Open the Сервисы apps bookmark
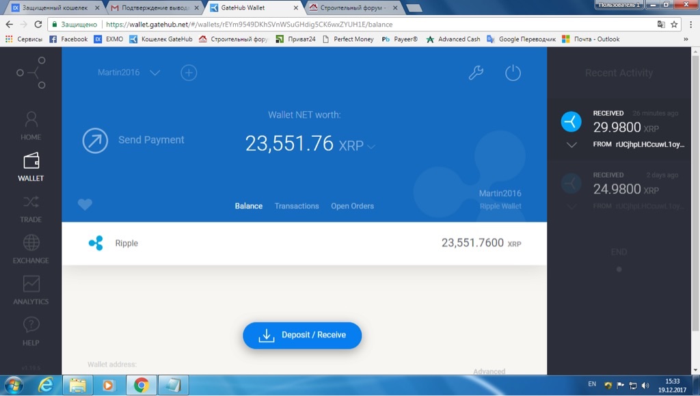700x396 pixels. click(x=24, y=39)
